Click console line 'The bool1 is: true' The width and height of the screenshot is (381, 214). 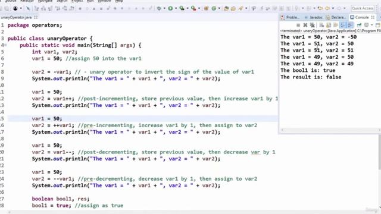pos(308,70)
